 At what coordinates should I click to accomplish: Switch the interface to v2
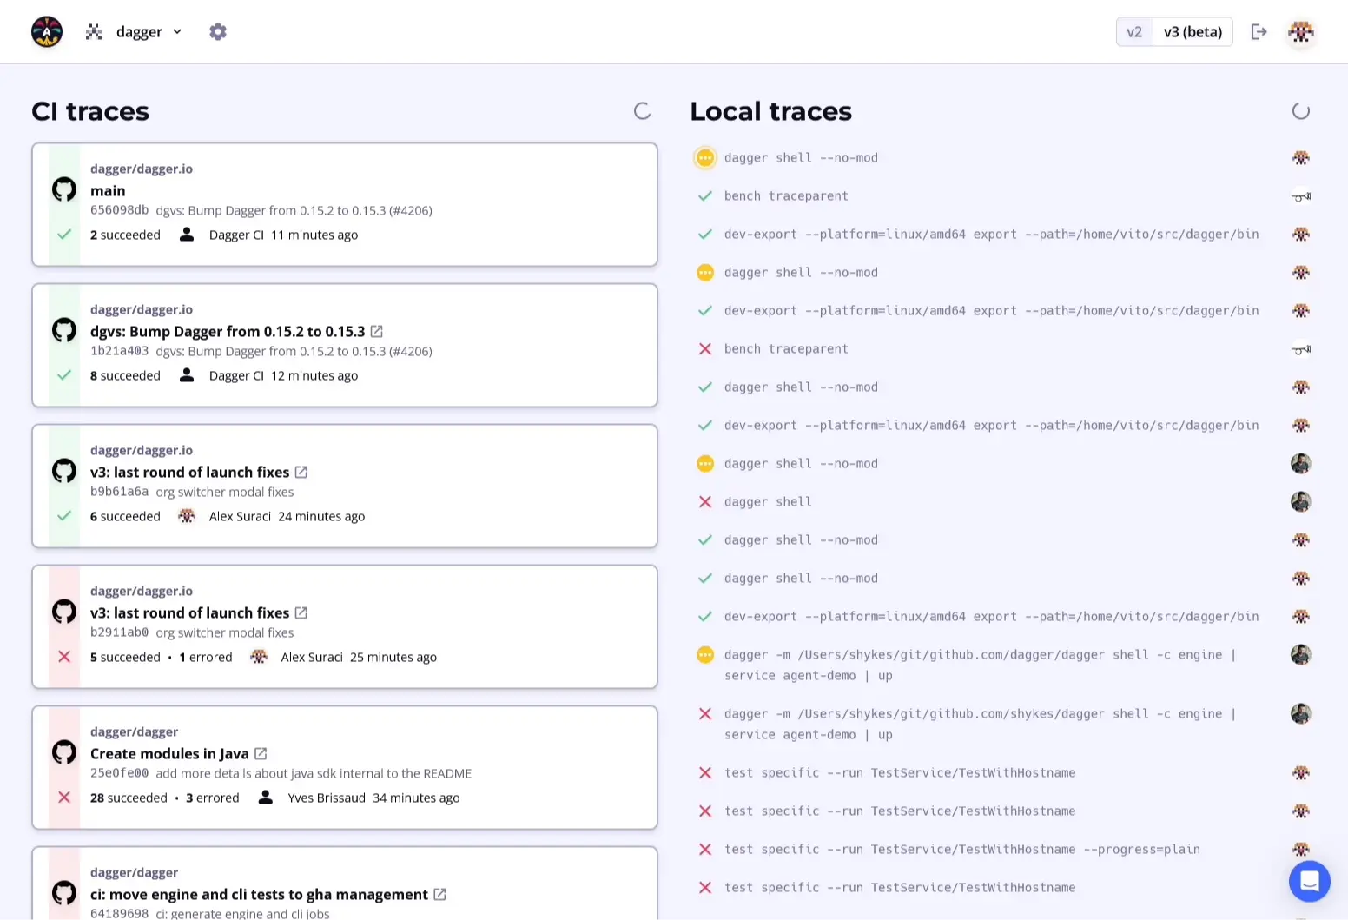pos(1134,31)
